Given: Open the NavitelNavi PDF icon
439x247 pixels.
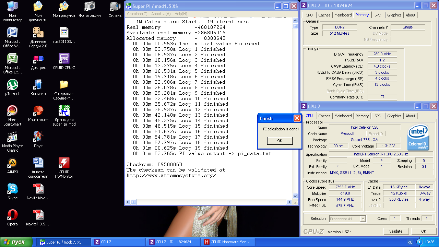Looking at the screenshot, I should point(38,189).
